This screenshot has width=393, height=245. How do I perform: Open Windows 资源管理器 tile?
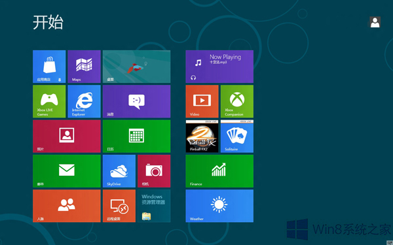tap(154, 206)
